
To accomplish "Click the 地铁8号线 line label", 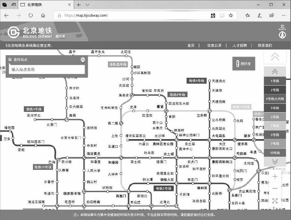I will tap(177, 95).
